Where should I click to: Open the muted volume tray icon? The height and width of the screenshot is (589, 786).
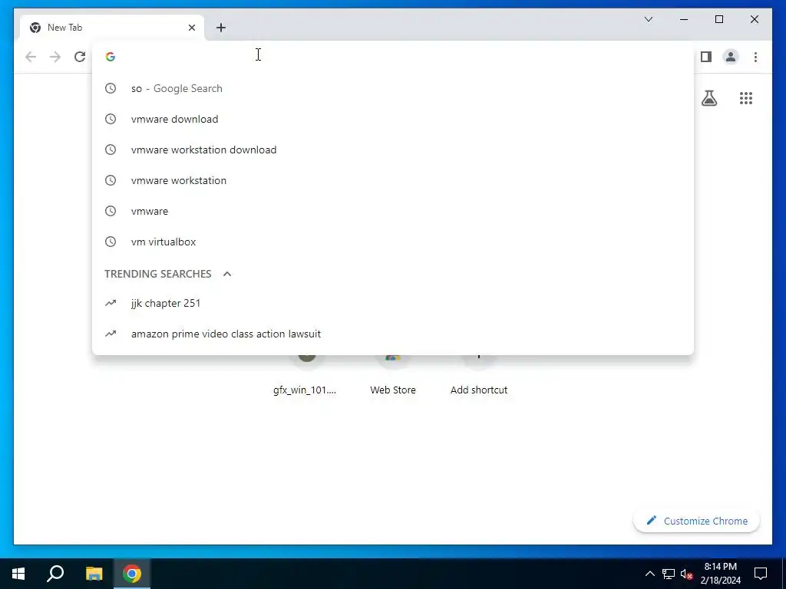click(687, 574)
